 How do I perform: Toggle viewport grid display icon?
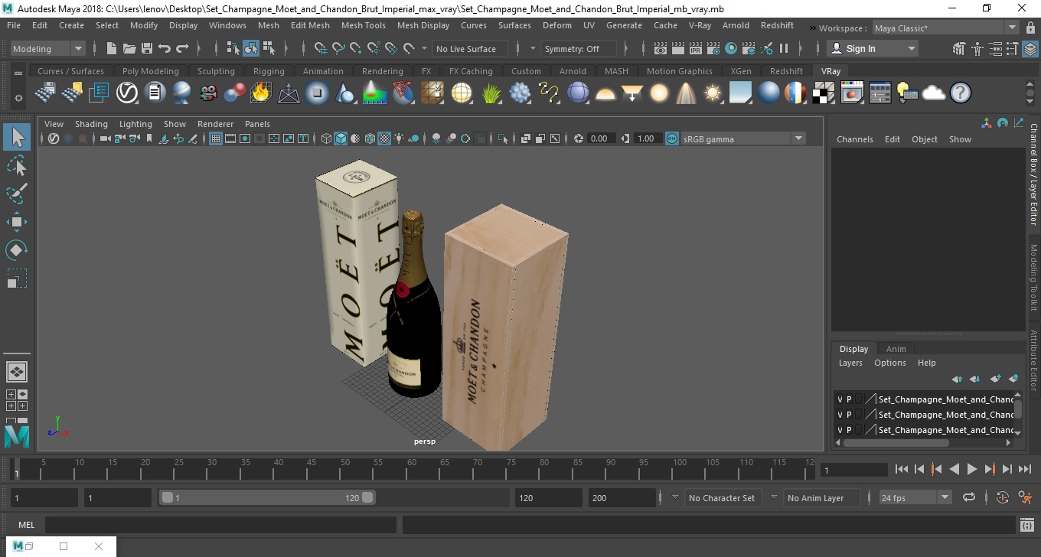coord(216,138)
